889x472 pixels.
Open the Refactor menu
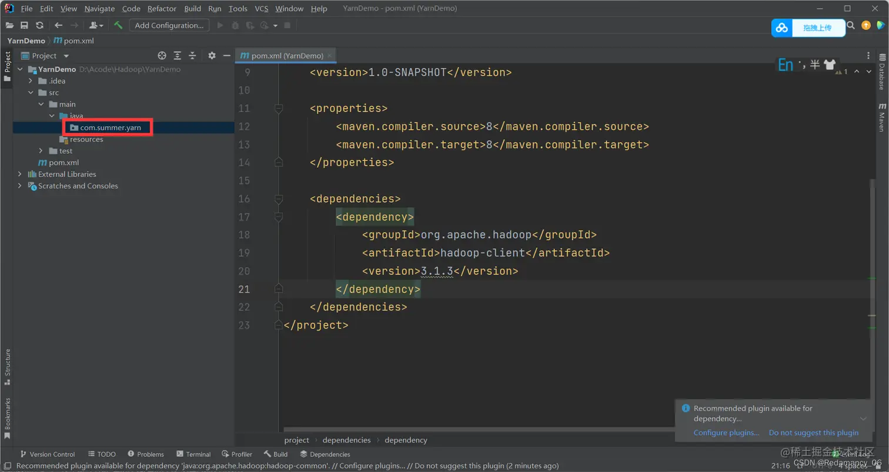tap(162, 9)
